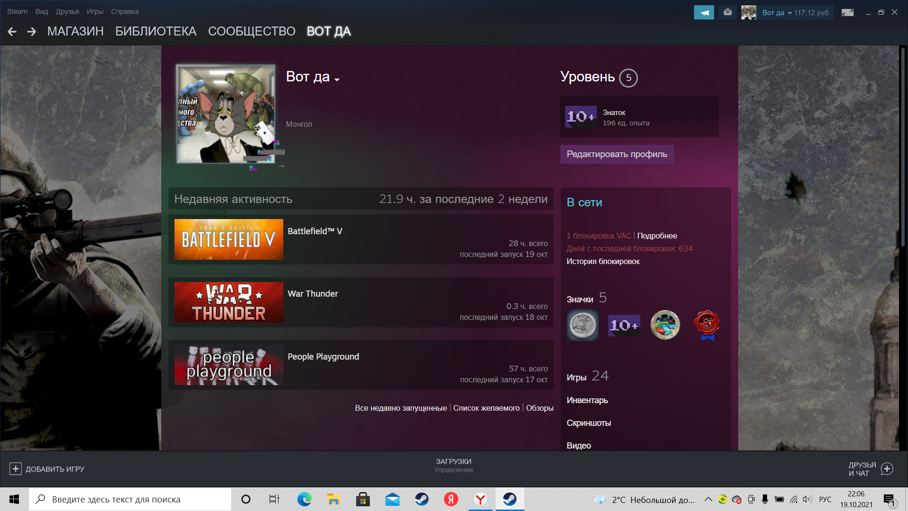Click the Windows search text box
908x511 pixels.
pos(130,499)
